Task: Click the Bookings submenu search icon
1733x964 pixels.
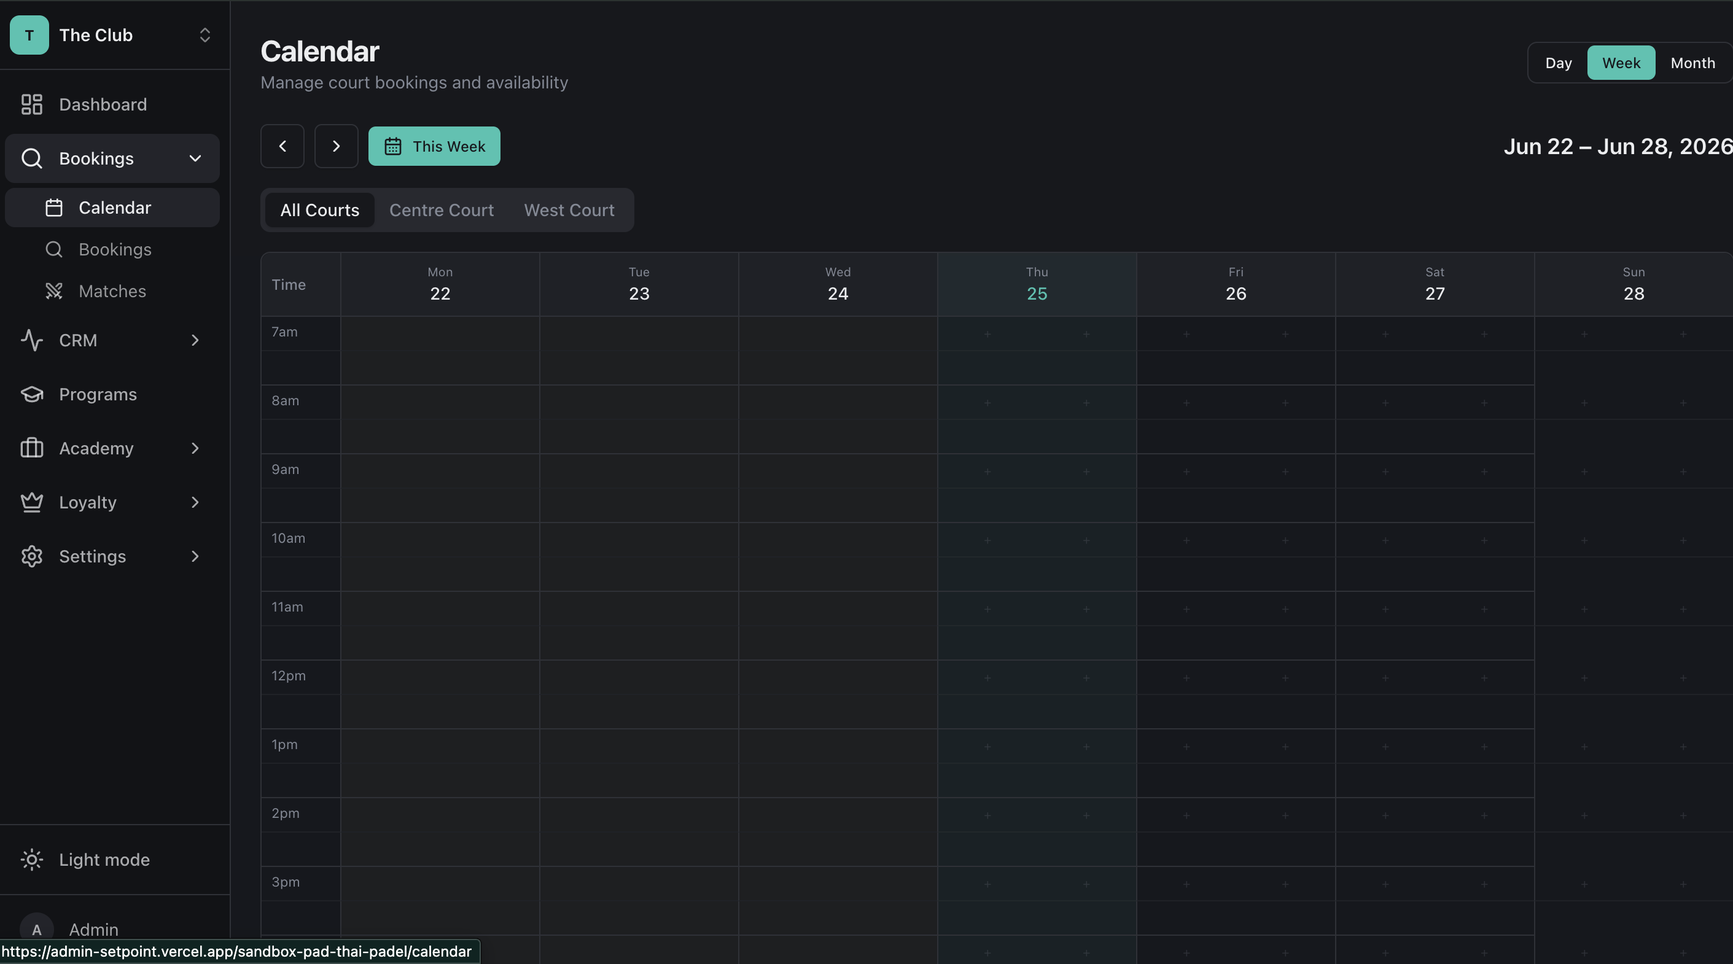Action: 54,249
